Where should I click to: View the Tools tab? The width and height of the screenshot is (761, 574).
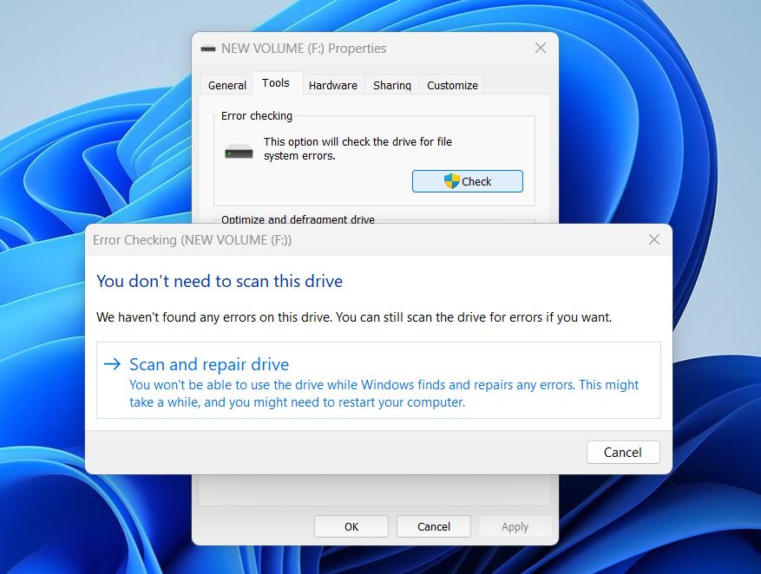click(276, 82)
